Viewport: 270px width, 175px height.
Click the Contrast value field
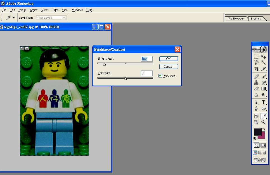(147, 73)
